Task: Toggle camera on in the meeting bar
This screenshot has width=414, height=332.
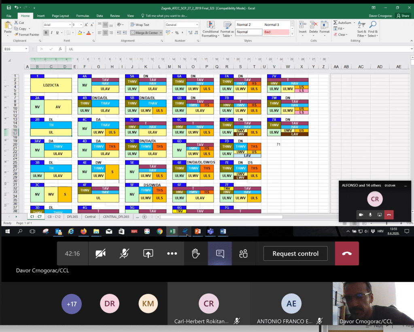Action: [100, 253]
